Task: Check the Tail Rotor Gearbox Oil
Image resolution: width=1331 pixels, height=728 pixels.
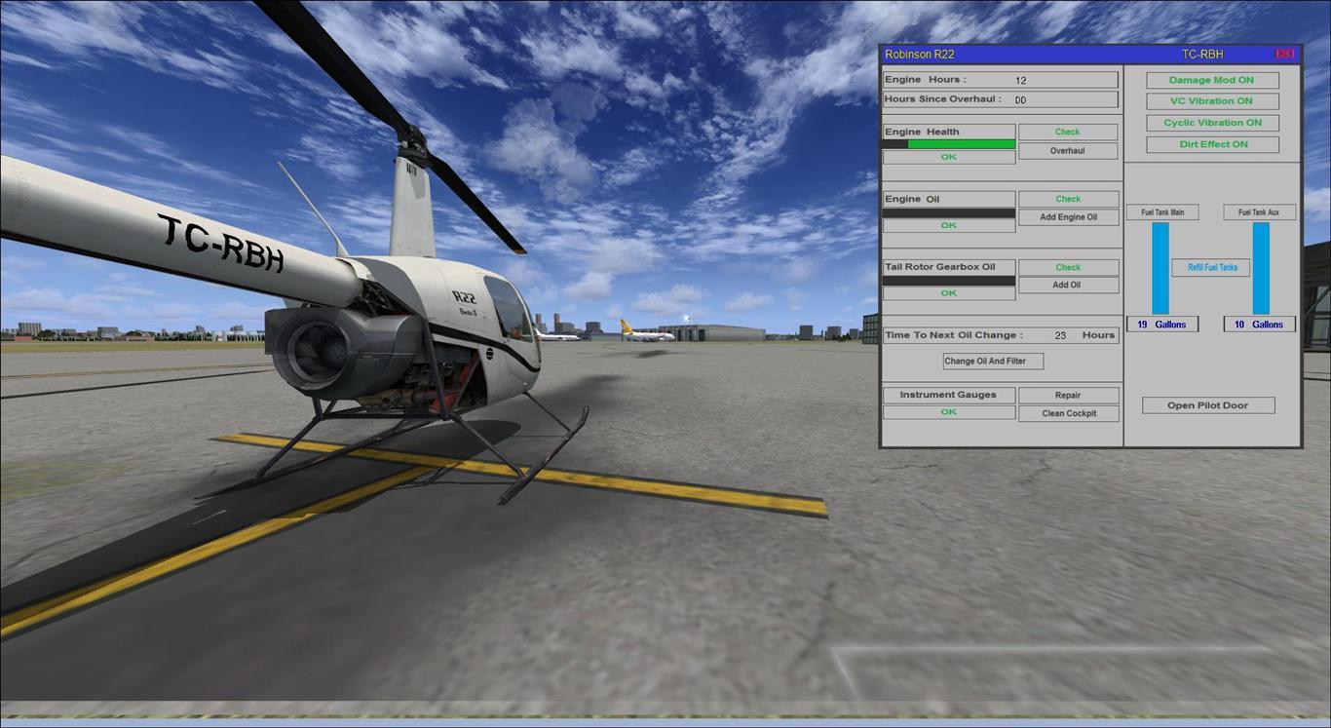Action: click(1068, 267)
